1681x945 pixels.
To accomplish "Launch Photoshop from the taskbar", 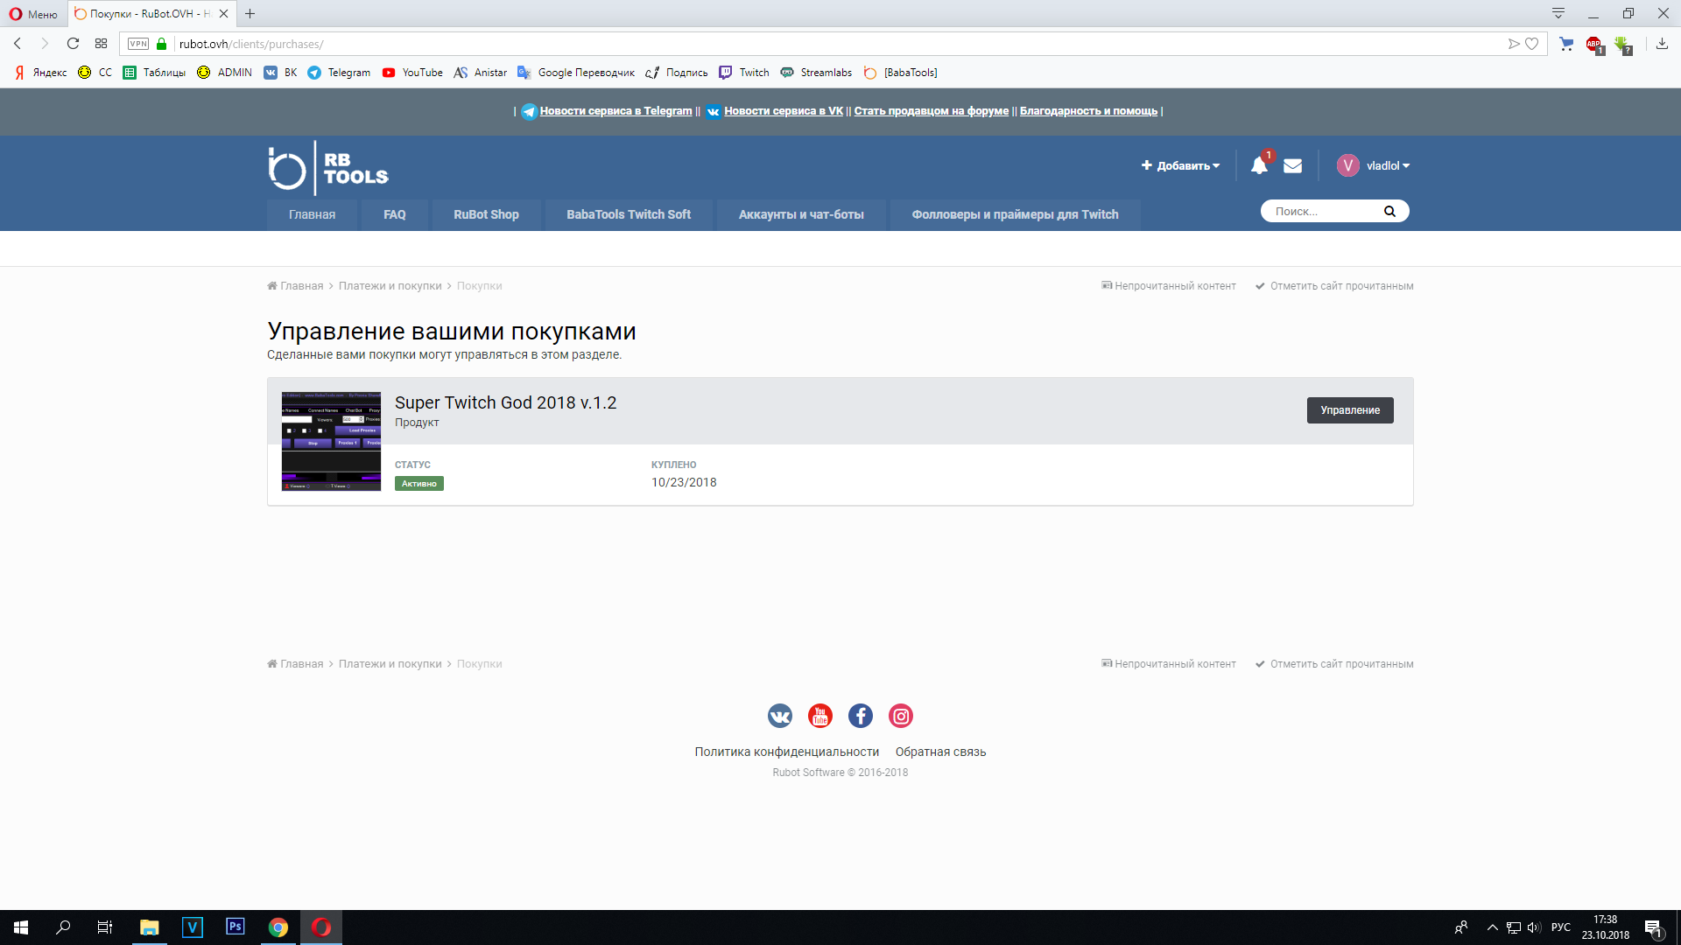I will point(235,927).
